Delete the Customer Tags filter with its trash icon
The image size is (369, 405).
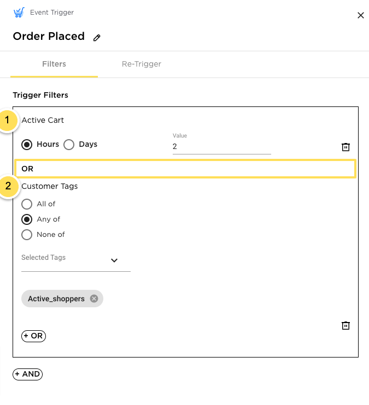345,325
